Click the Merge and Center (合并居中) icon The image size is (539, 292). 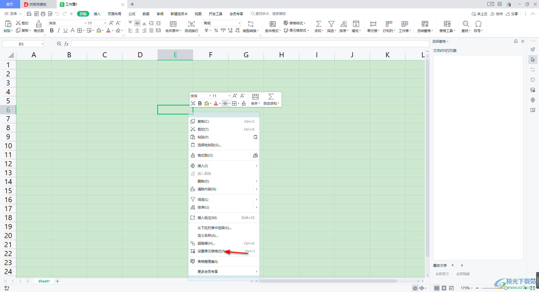173,24
